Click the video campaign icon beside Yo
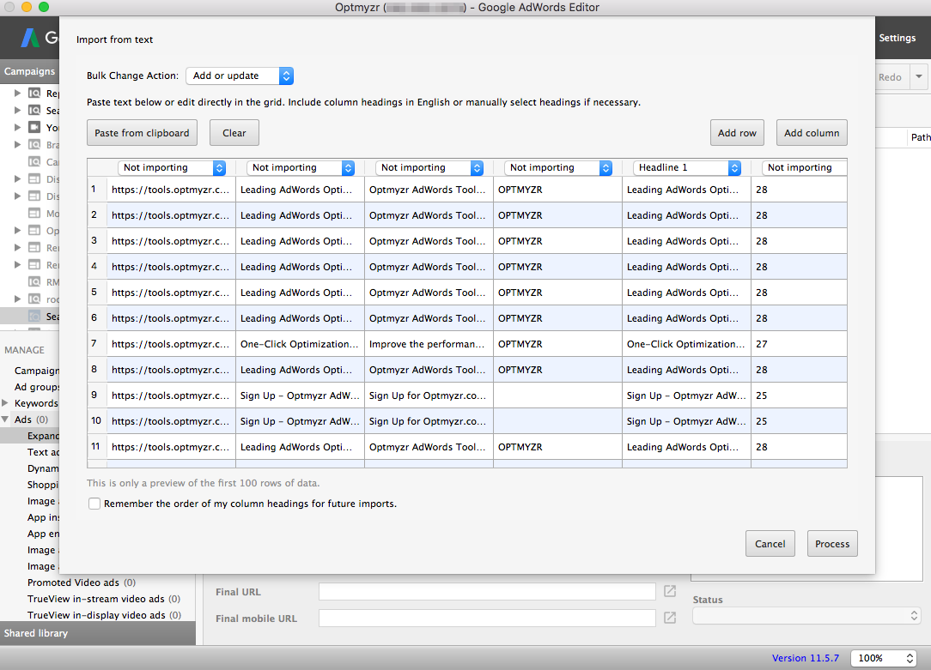931x670 pixels. point(35,128)
